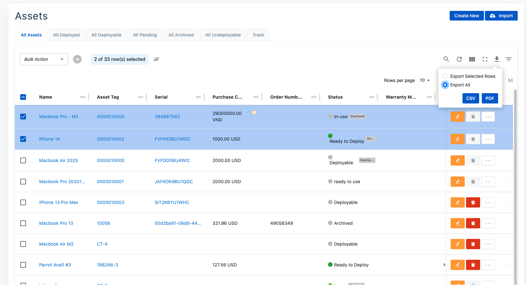Go to last page arrow
This screenshot has width=527, height=285.
pyautogui.click(x=510, y=80)
